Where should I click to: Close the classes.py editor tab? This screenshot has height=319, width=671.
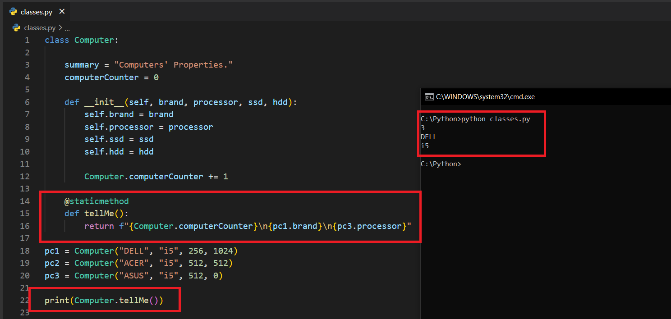[x=62, y=12]
